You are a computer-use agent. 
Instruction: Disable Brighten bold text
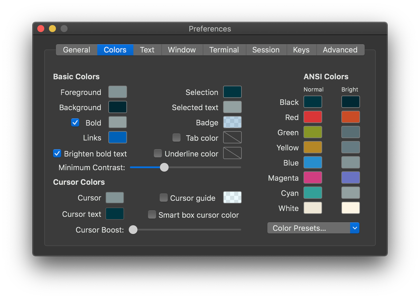pos(57,153)
